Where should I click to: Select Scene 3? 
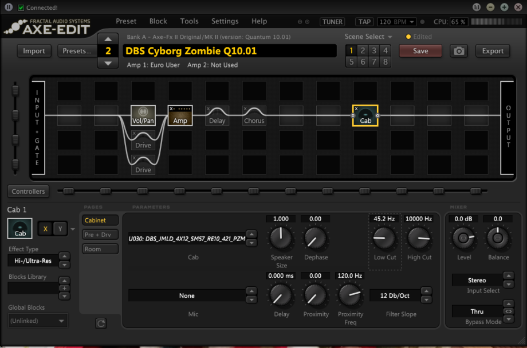(373, 50)
